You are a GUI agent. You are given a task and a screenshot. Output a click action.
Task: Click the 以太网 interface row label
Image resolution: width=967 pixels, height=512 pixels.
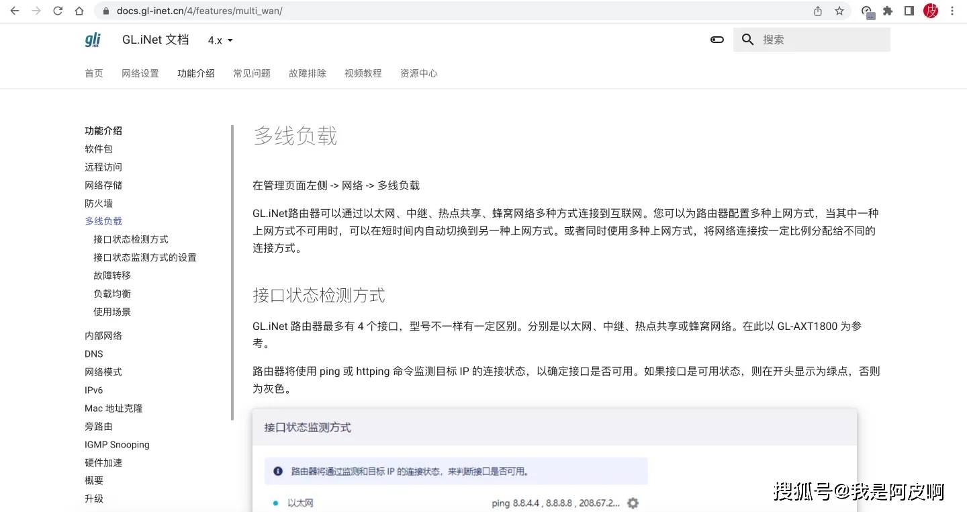click(x=301, y=503)
